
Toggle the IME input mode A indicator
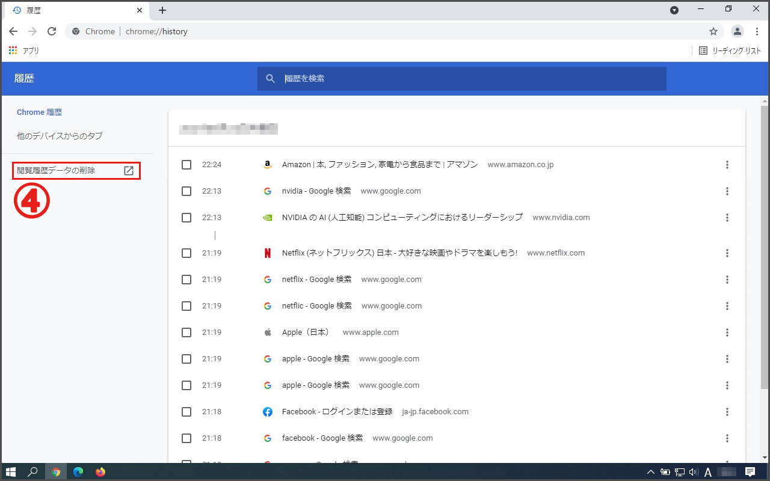pyautogui.click(x=709, y=472)
